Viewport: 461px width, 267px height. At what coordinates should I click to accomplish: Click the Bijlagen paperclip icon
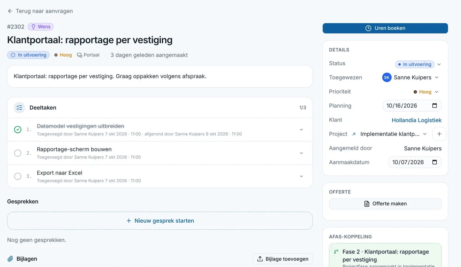(11, 259)
